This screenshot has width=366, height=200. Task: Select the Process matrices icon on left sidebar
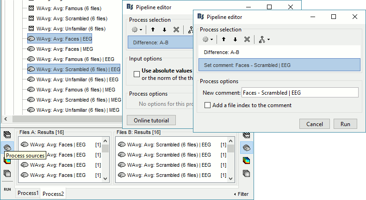tap(7, 174)
